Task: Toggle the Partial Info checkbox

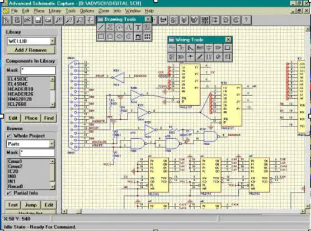Action: coord(9,193)
